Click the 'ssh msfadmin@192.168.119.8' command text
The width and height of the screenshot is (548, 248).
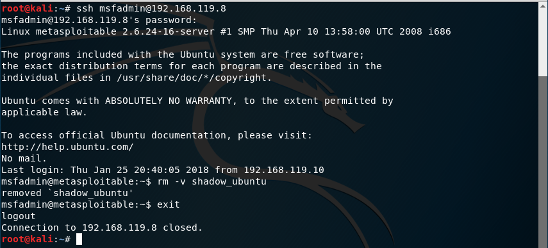coord(151,9)
